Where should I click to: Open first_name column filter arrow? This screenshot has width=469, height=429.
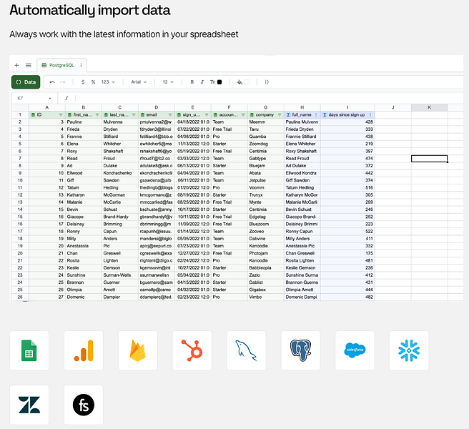tap(97, 115)
